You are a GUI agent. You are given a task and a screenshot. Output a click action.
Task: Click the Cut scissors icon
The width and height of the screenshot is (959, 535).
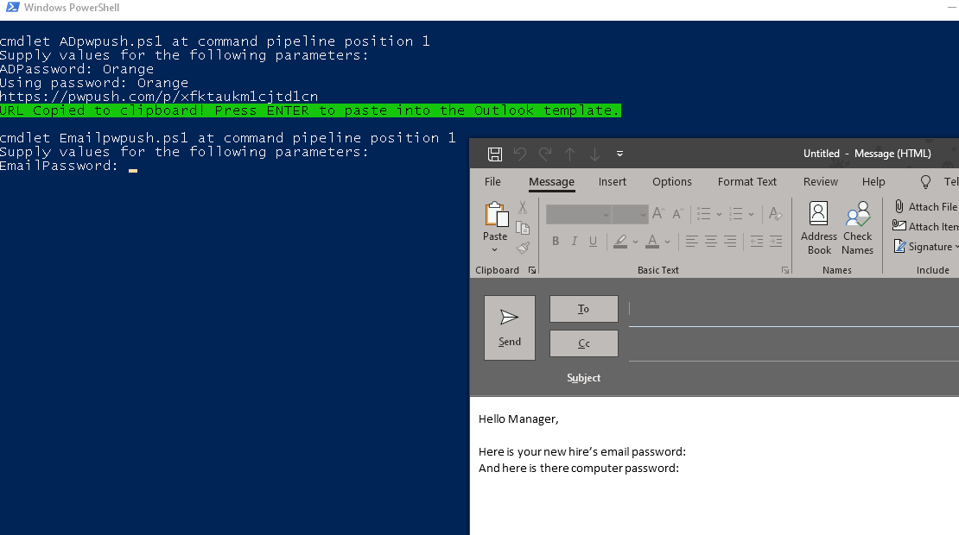pos(523,208)
